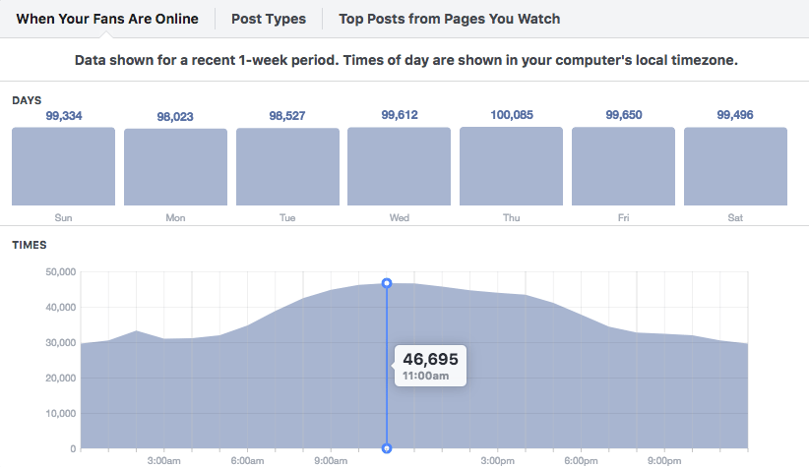Click the Sat day label
This screenshot has height=467, width=809.
pyautogui.click(x=735, y=217)
